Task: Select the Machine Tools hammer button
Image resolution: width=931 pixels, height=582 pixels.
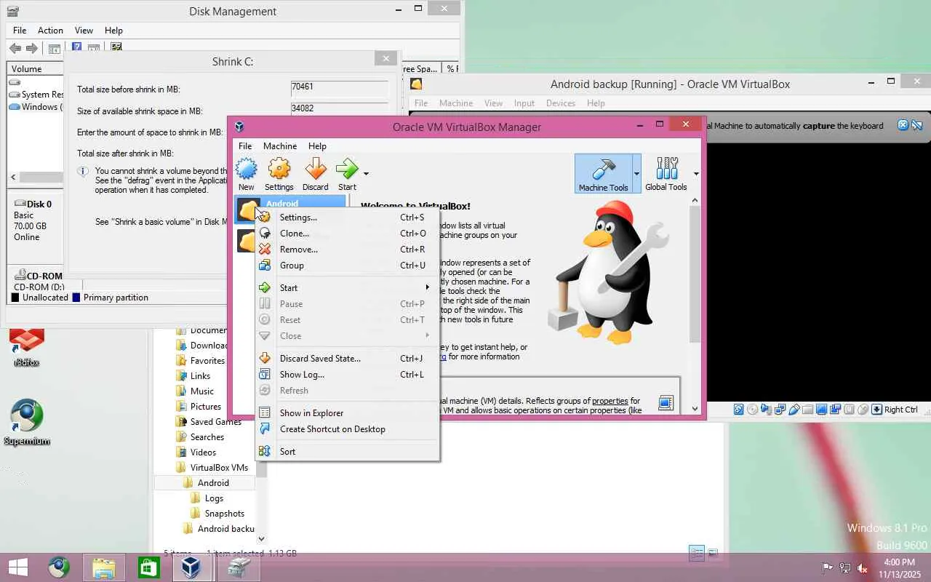Action: coord(603,174)
